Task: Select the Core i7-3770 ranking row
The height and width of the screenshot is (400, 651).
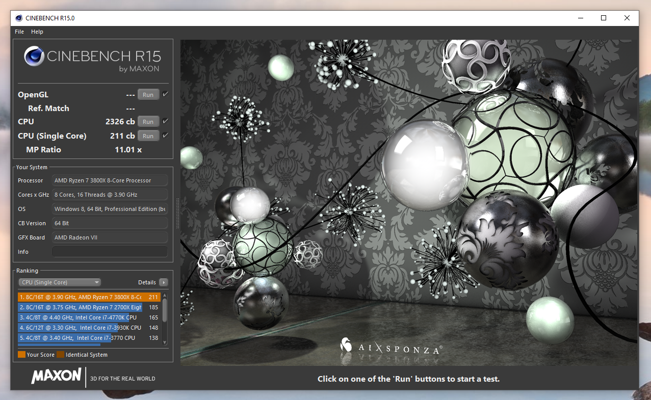Action: coord(89,338)
